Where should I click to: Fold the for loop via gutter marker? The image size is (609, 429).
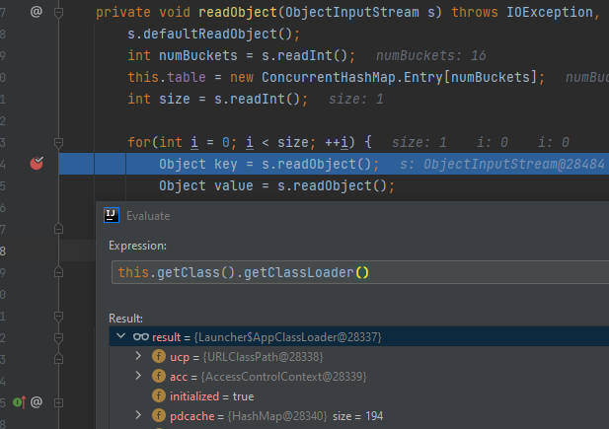[58, 143]
